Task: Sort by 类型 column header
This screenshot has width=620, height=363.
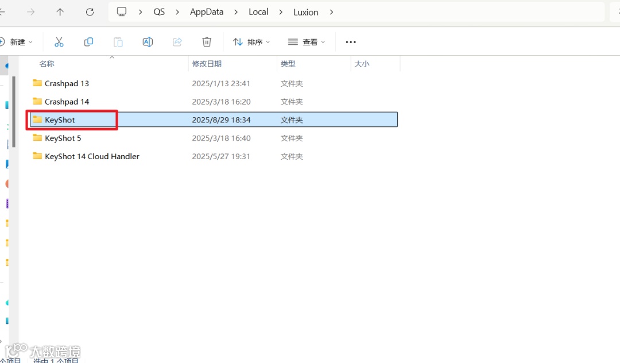Action: (x=288, y=64)
